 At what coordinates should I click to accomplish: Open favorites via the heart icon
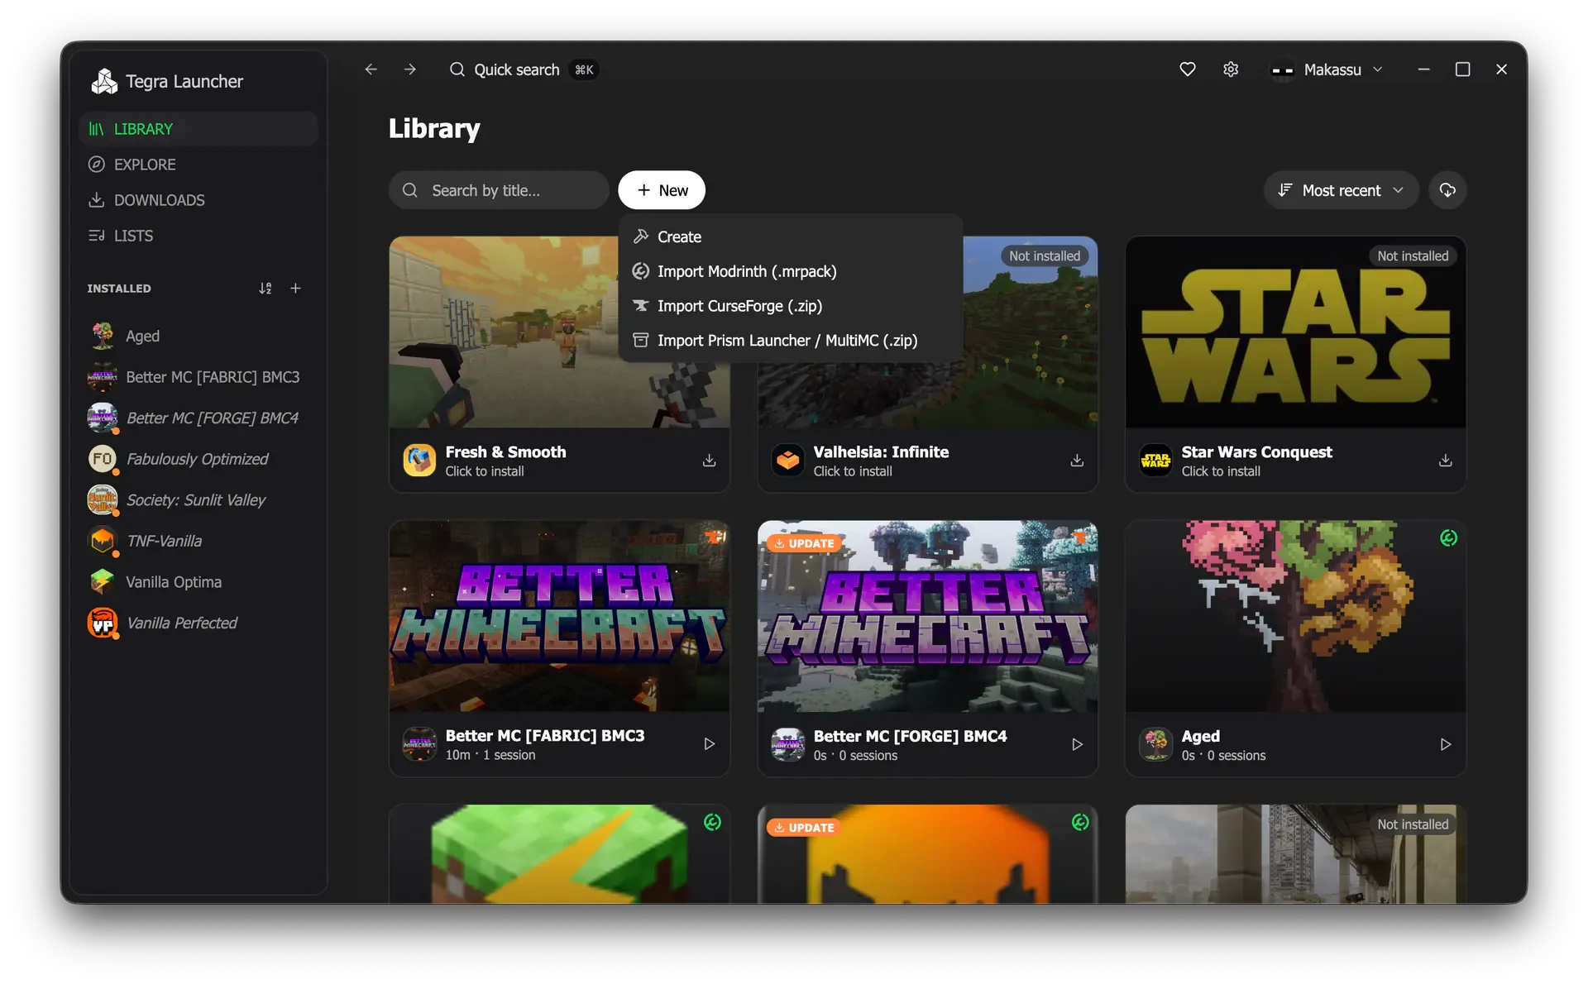[1188, 69]
